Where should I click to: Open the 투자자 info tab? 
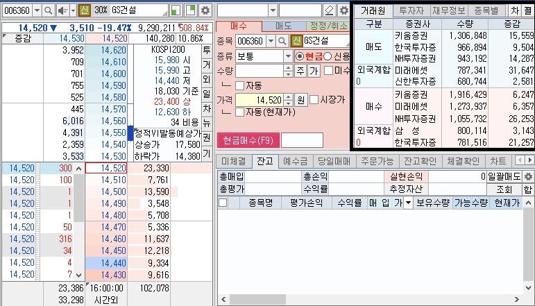click(411, 10)
